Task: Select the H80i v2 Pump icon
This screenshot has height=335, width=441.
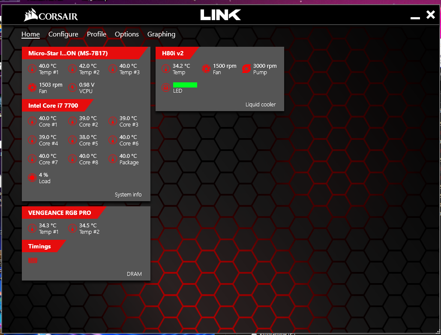Action: point(246,69)
